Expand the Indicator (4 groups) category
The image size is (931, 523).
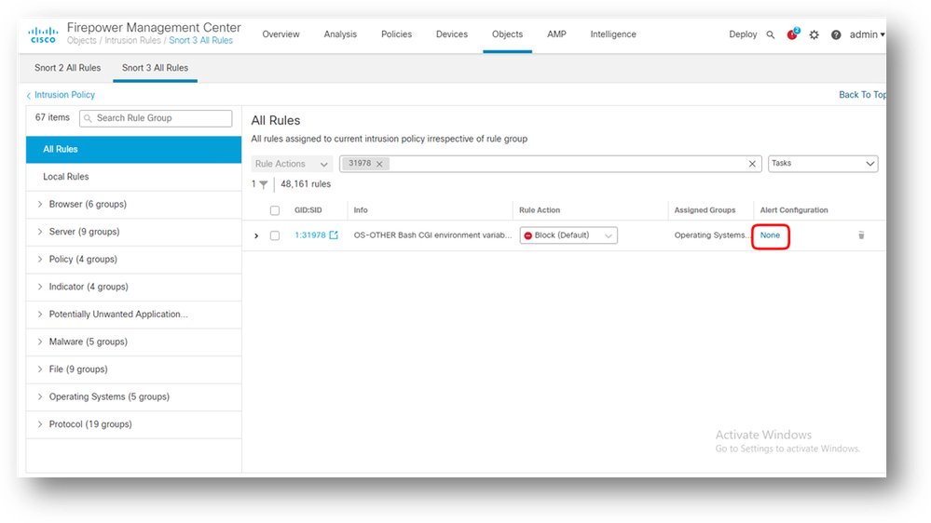click(40, 287)
